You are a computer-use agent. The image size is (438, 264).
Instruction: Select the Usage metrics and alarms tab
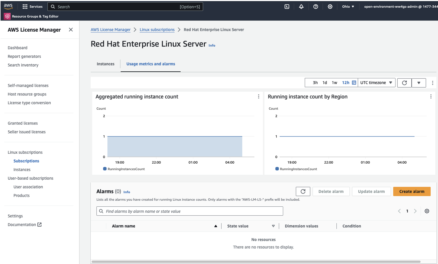[151, 64]
